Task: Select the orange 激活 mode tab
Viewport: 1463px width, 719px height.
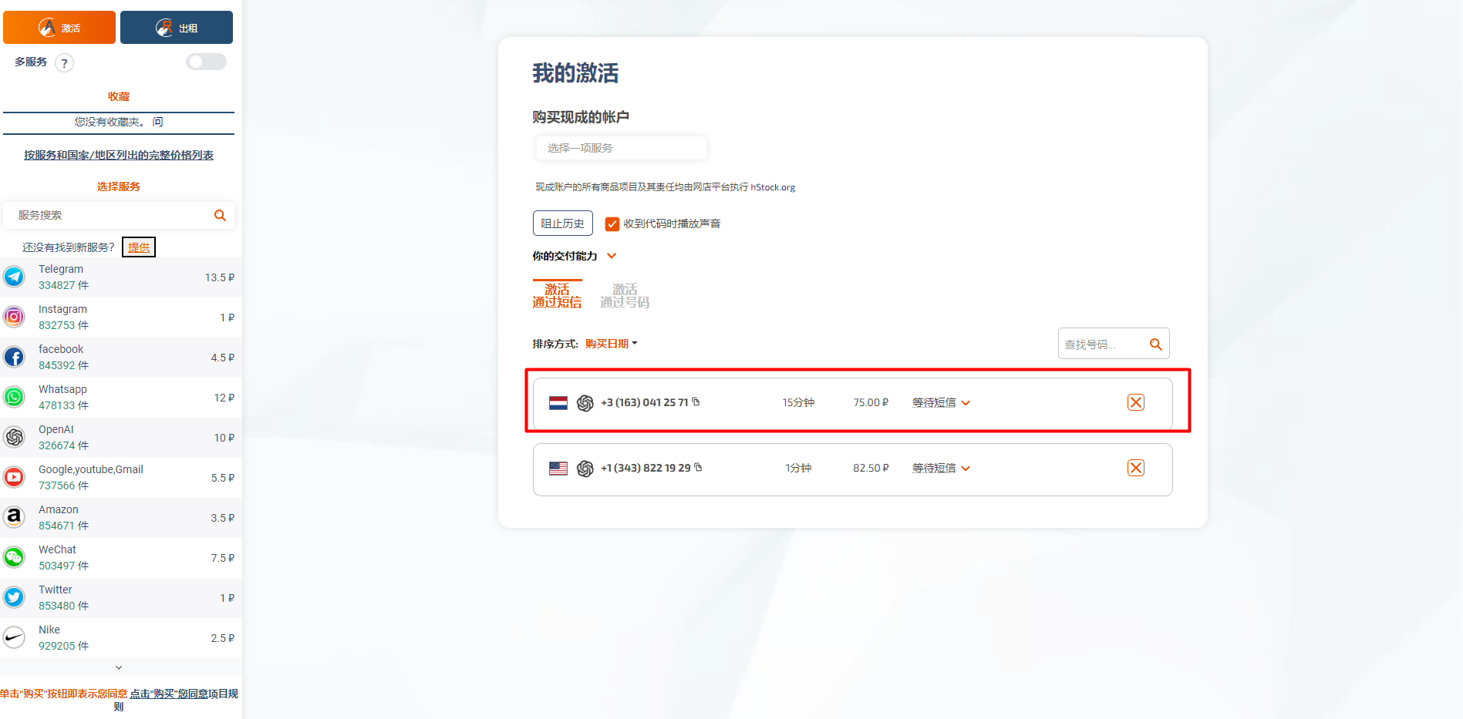Action: (x=59, y=28)
